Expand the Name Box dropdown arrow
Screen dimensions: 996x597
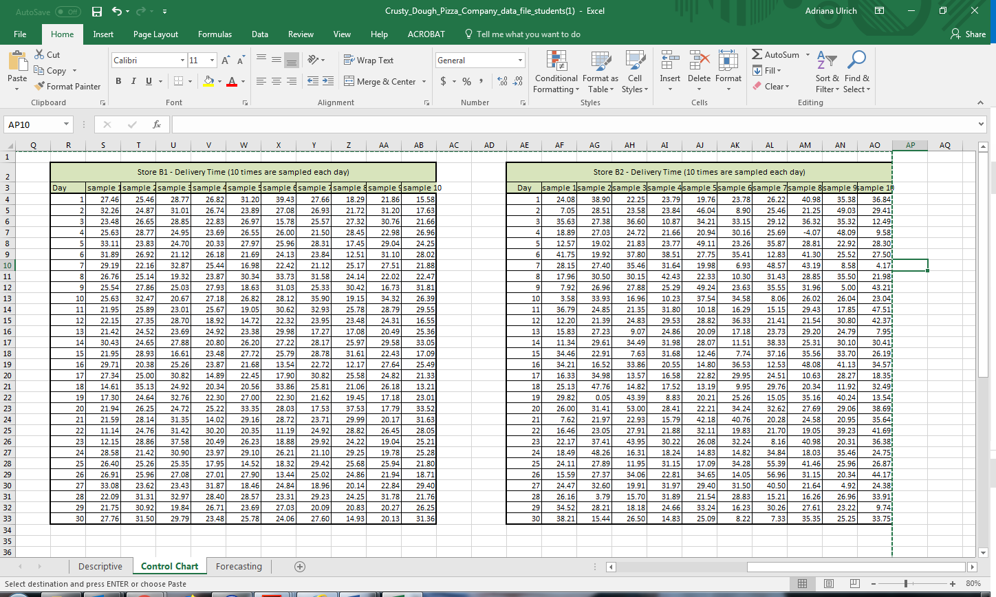point(66,124)
